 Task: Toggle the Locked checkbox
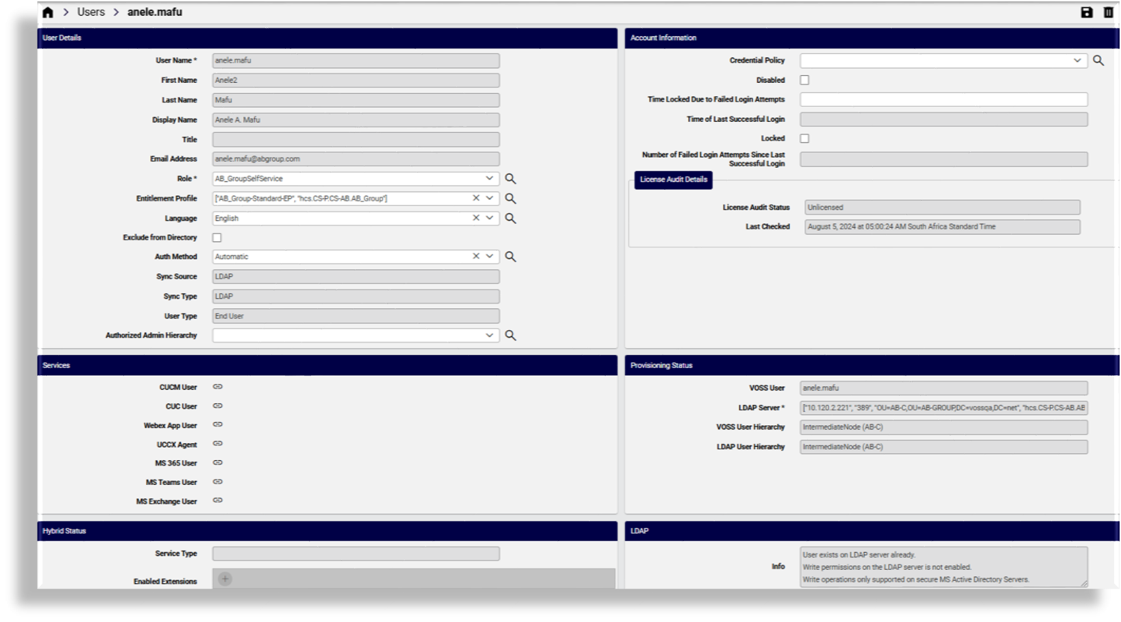804,138
